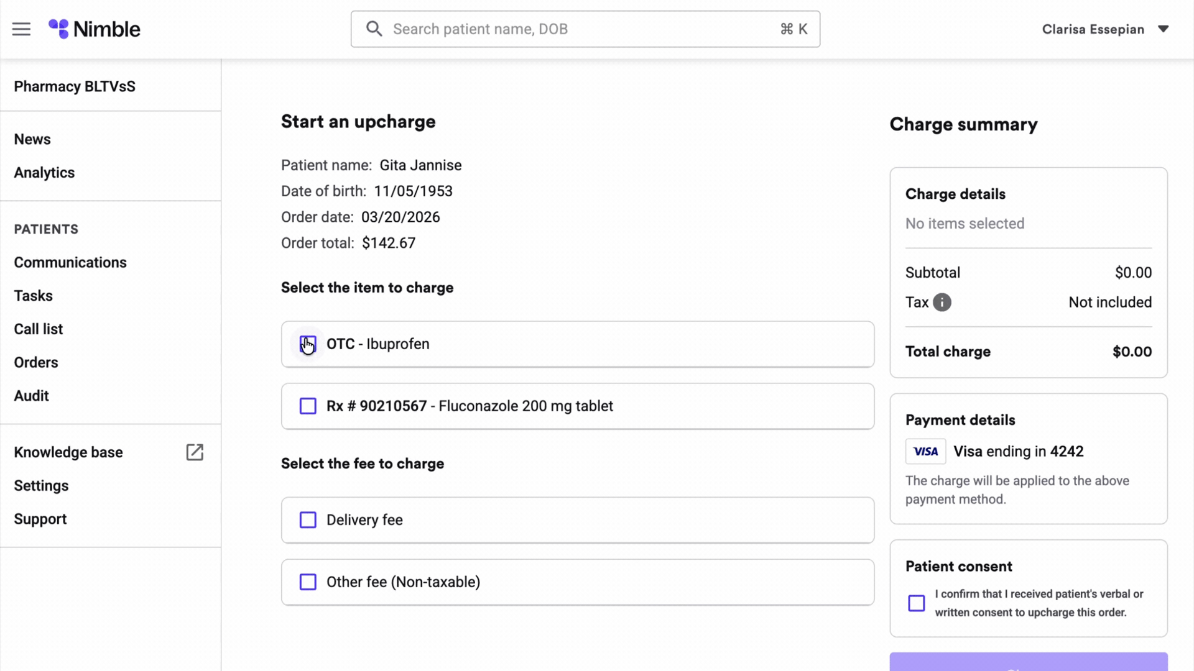Click the Nimble logo
Screen dimensions: 1194x671
tap(95, 29)
